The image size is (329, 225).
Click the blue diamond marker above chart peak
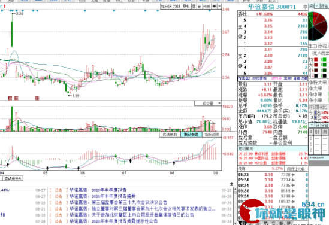(12, 10)
